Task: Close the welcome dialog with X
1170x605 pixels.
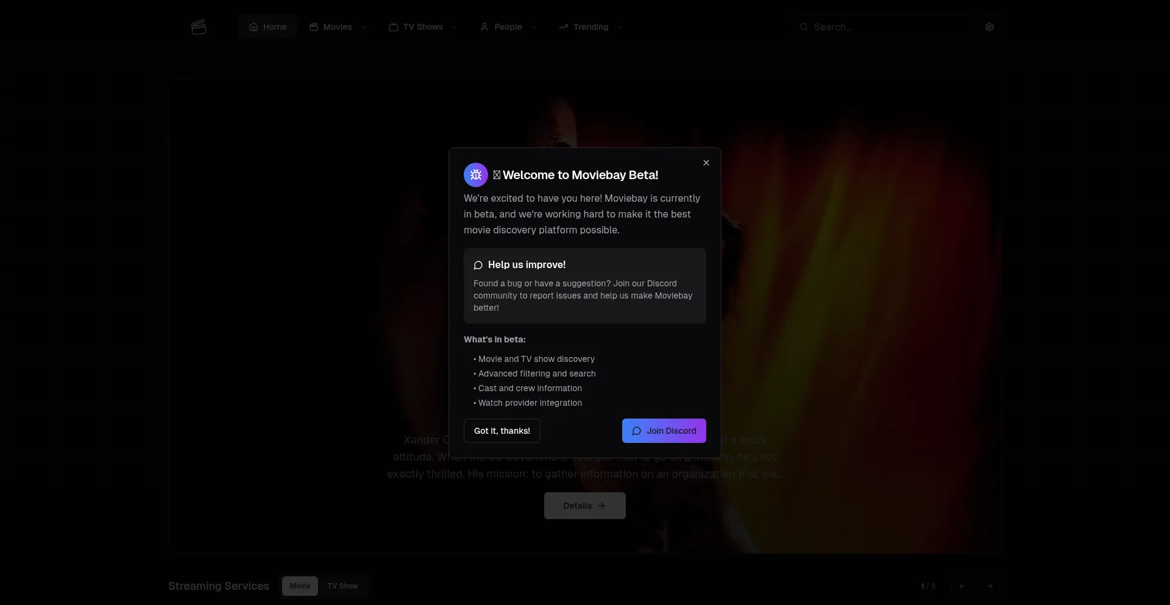Action: [x=706, y=163]
